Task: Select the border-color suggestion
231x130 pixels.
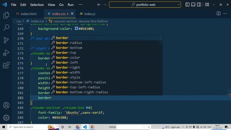Action: coord(106,58)
